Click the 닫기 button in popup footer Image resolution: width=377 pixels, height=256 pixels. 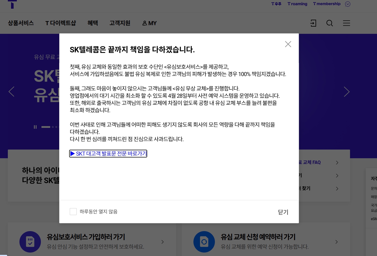(x=283, y=212)
